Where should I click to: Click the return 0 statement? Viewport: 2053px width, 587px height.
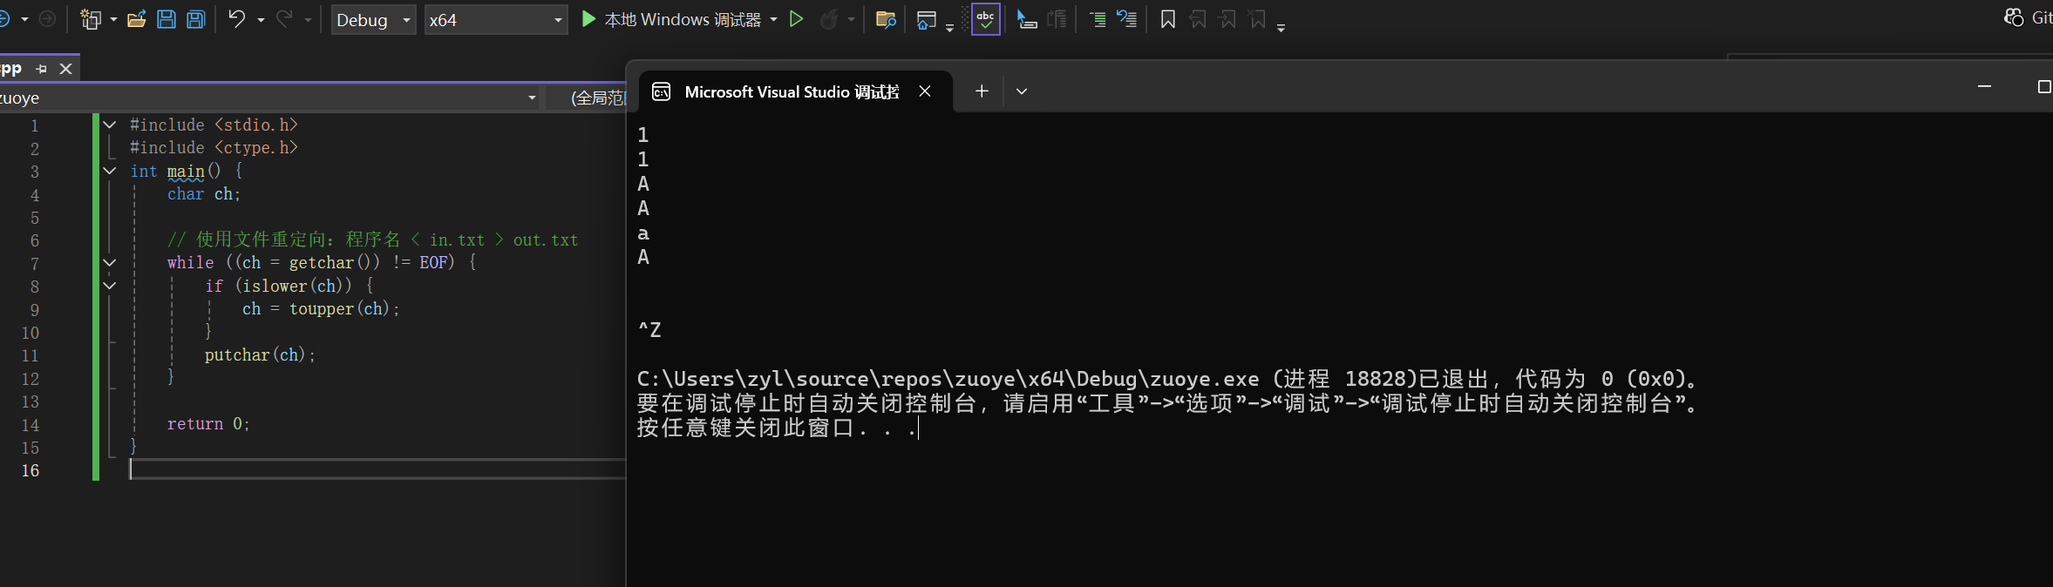208,423
